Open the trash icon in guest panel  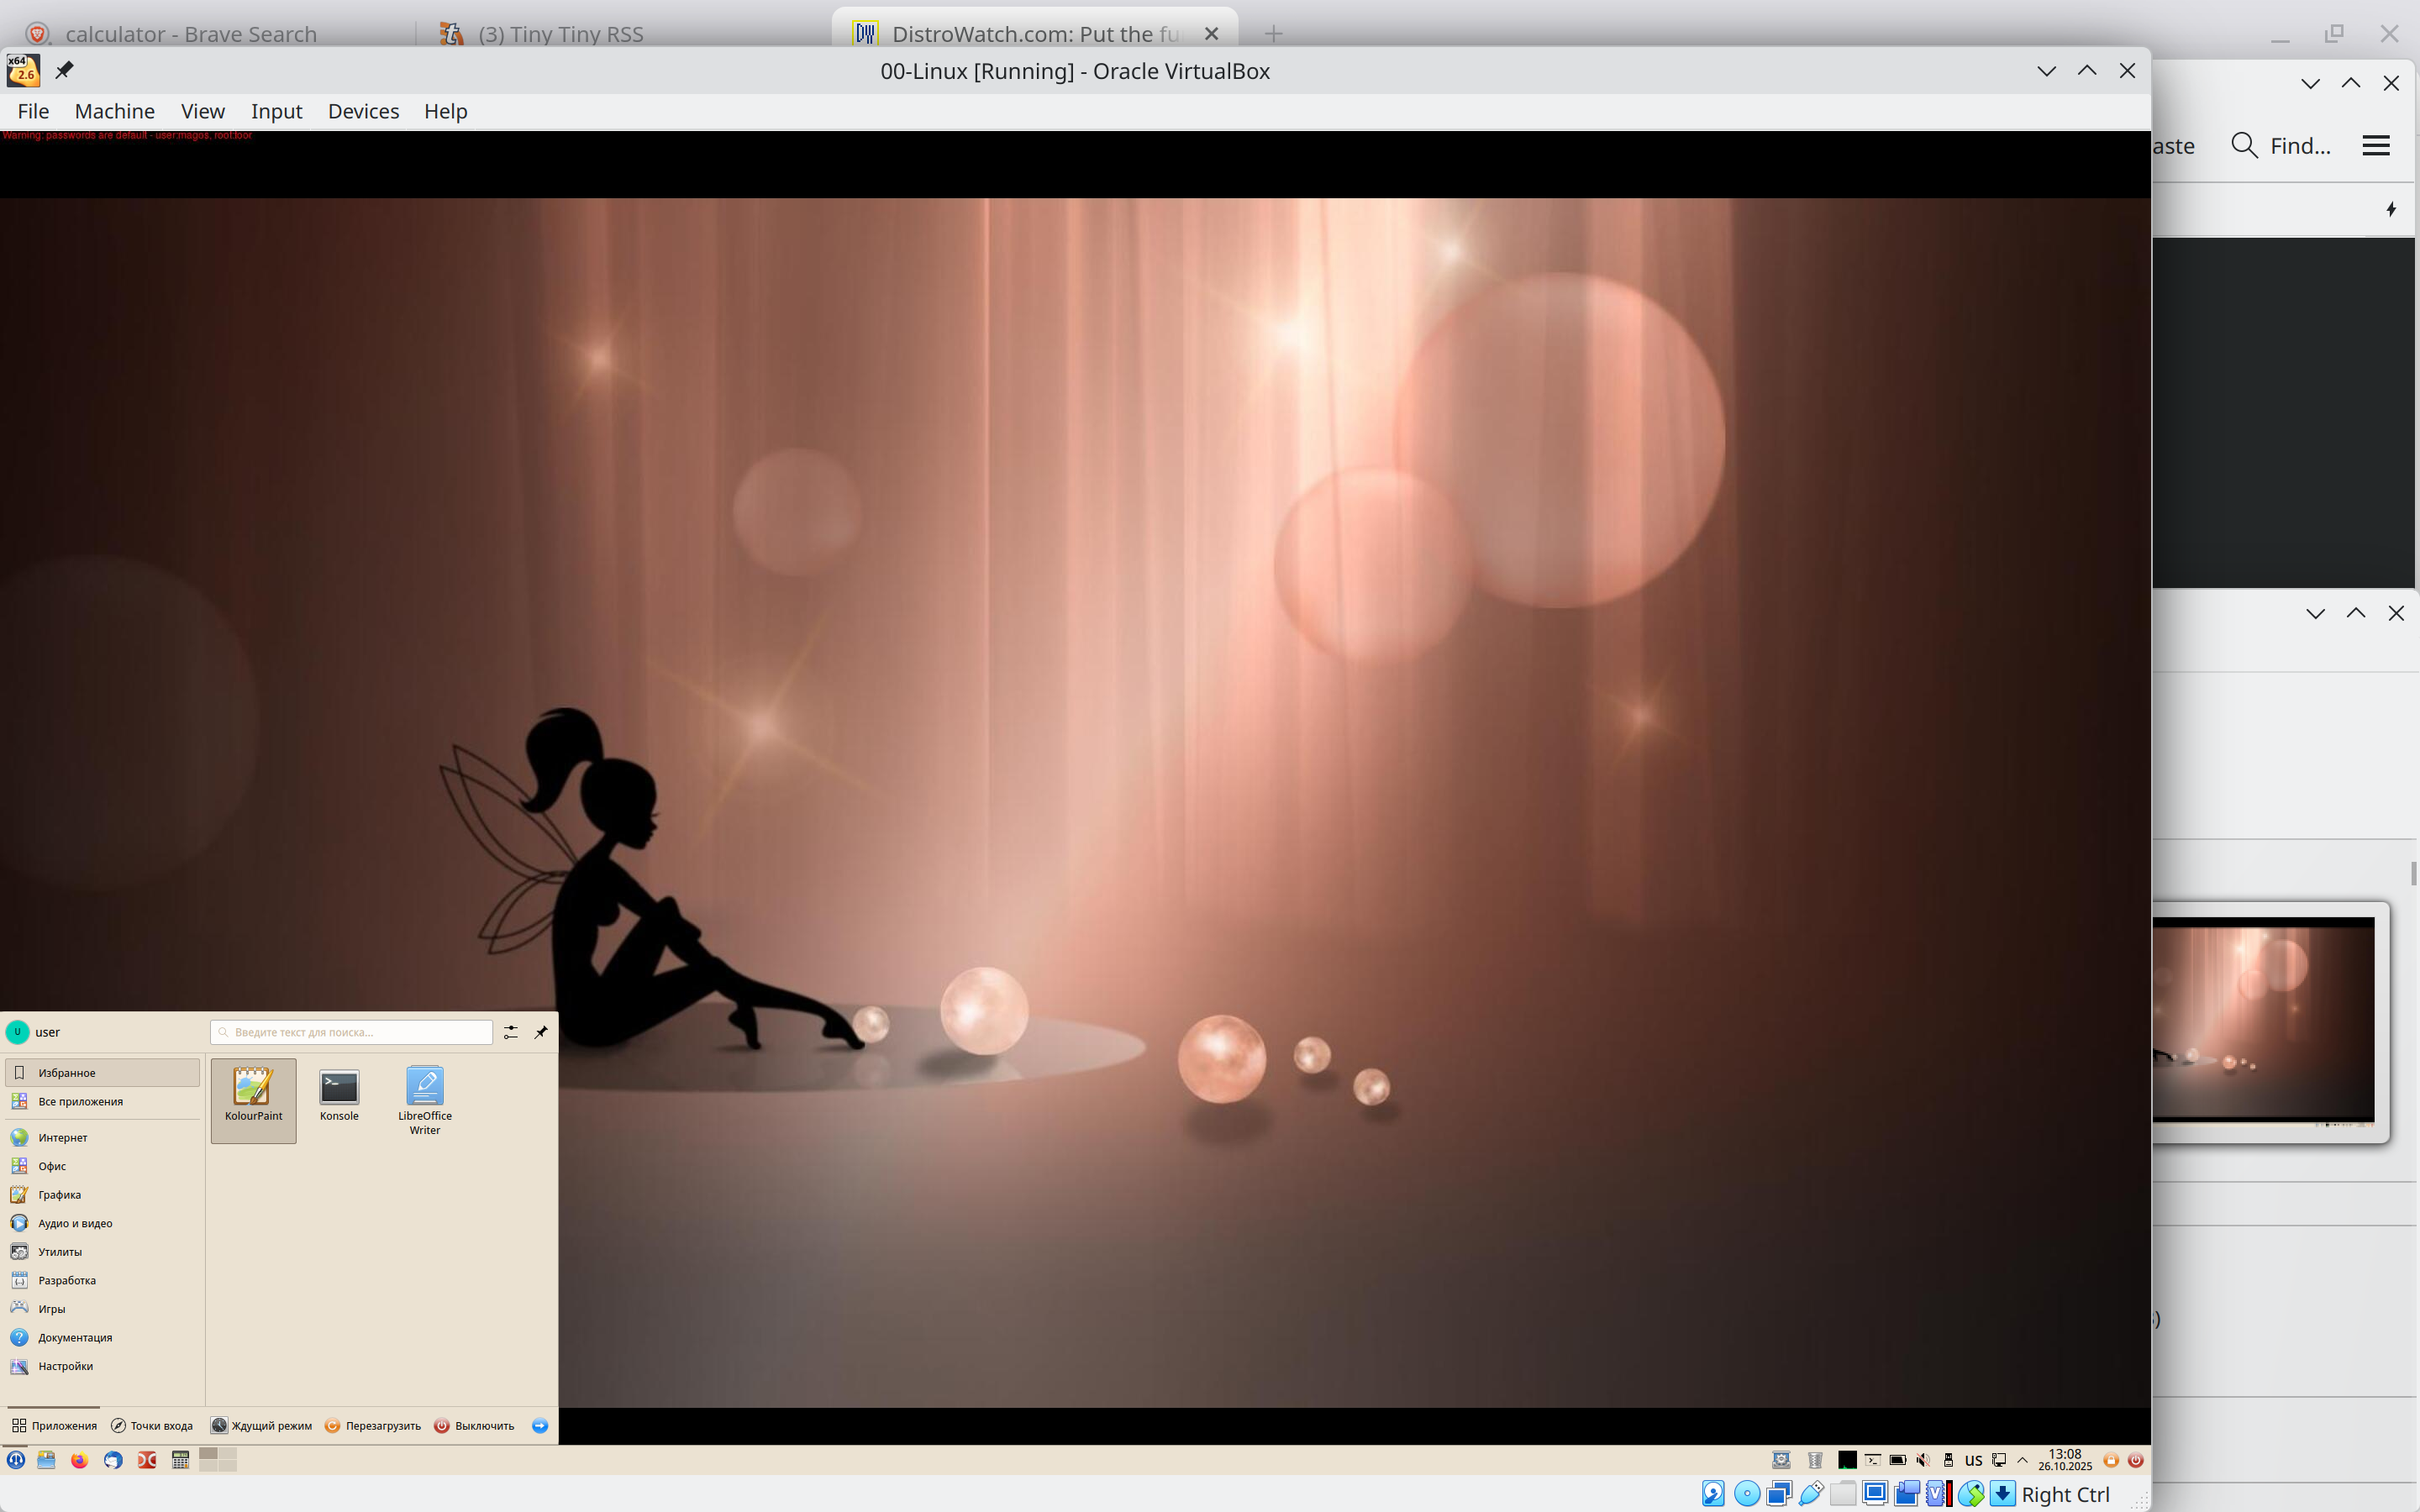point(1815,1460)
